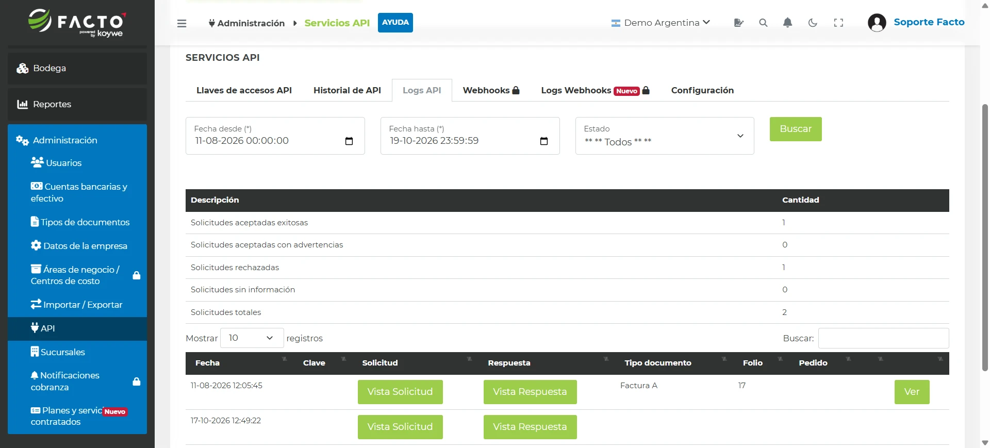This screenshot has height=448, width=990.
Task: Click the Soporte Facto profile link
Action: (x=929, y=22)
